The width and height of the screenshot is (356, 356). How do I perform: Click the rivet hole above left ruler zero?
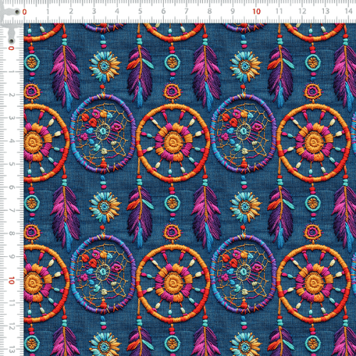click(11, 41)
